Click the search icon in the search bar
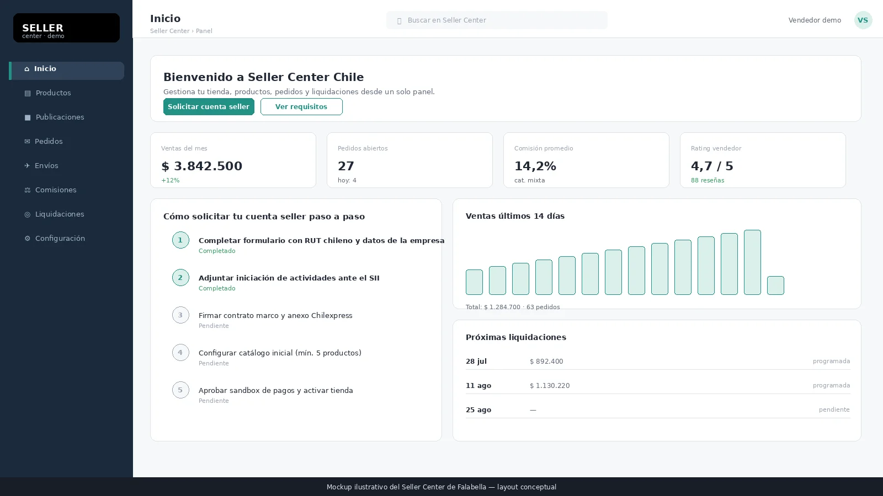This screenshot has height=496, width=883. [399, 21]
